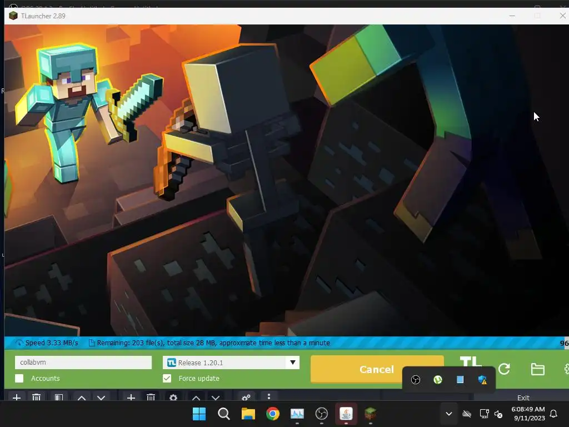Add a scene with the OBS scenes plus icon
Viewport: 569px width, 427px height.
click(x=16, y=398)
